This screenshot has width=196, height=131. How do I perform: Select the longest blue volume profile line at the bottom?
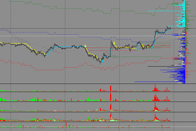[160, 82]
